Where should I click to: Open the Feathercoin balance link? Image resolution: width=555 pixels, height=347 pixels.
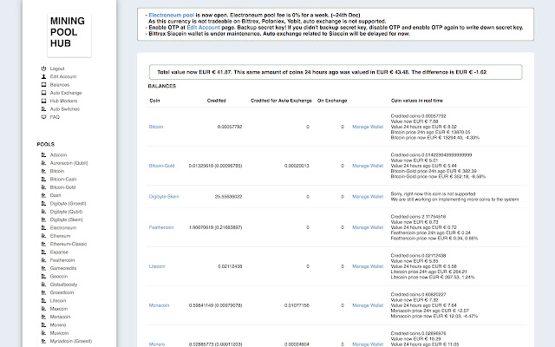pos(161,227)
